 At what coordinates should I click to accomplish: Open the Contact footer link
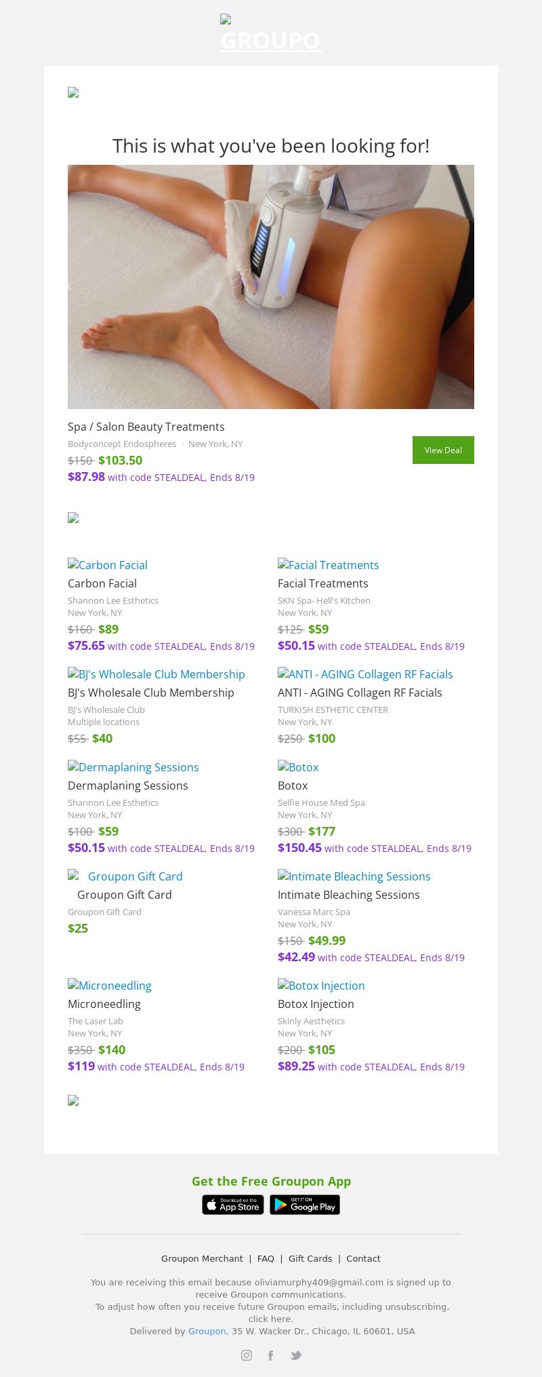point(363,1258)
